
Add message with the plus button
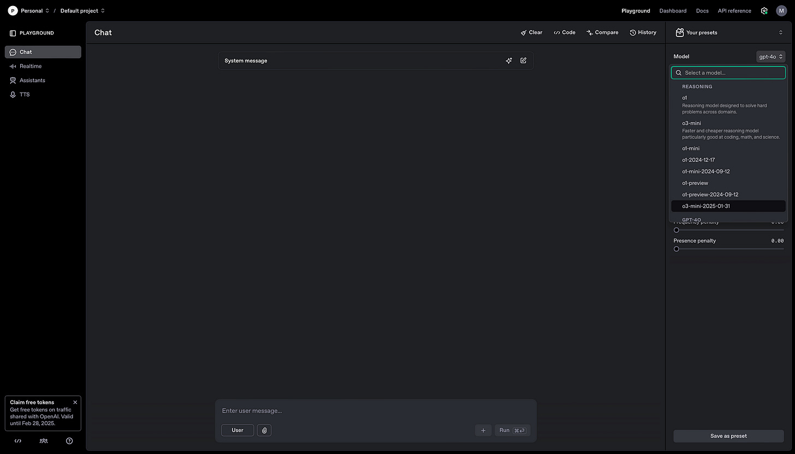pyautogui.click(x=483, y=431)
